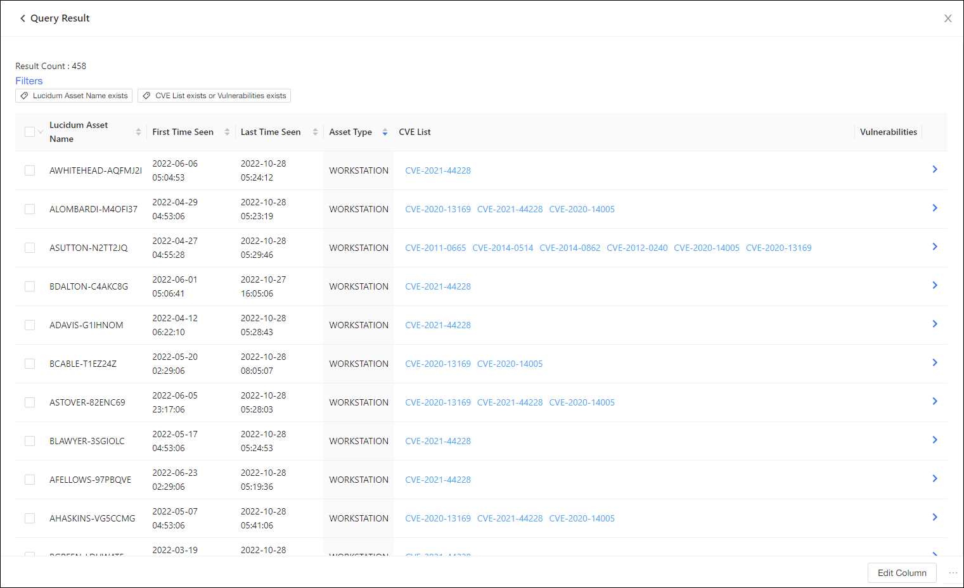This screenshot has height=588, width=964.
Task: Open the more options ellipsis menu
Action: point(953,573)
